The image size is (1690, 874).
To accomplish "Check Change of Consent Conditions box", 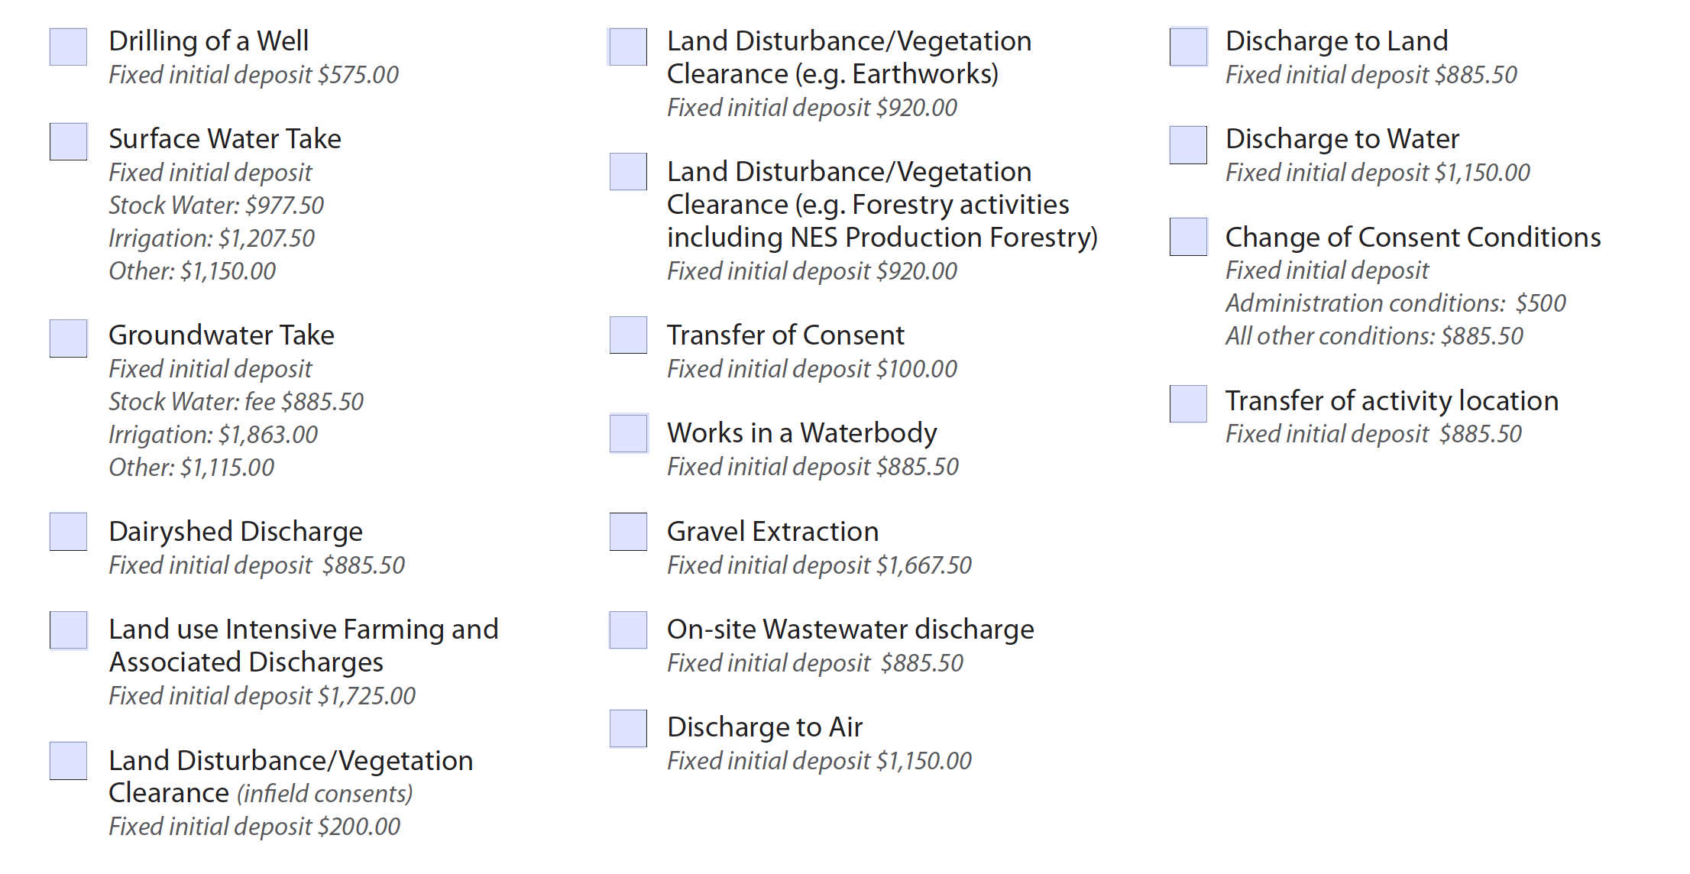I will [x=1189, y=237].
